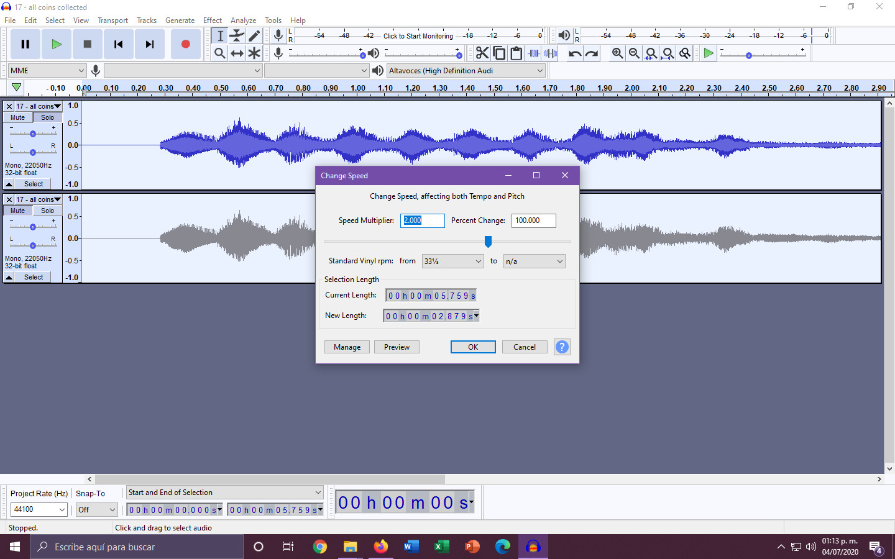The height and width of the screenshot is (559, 895).
Task: Change the Standard Vinyl rpm 'from' dropdown
Action: [x=452, y=261]
